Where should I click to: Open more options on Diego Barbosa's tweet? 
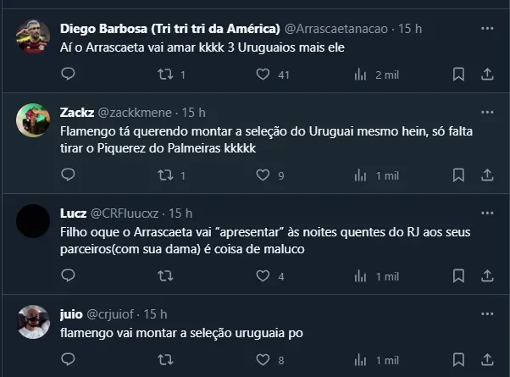click(x=487, y=29)
